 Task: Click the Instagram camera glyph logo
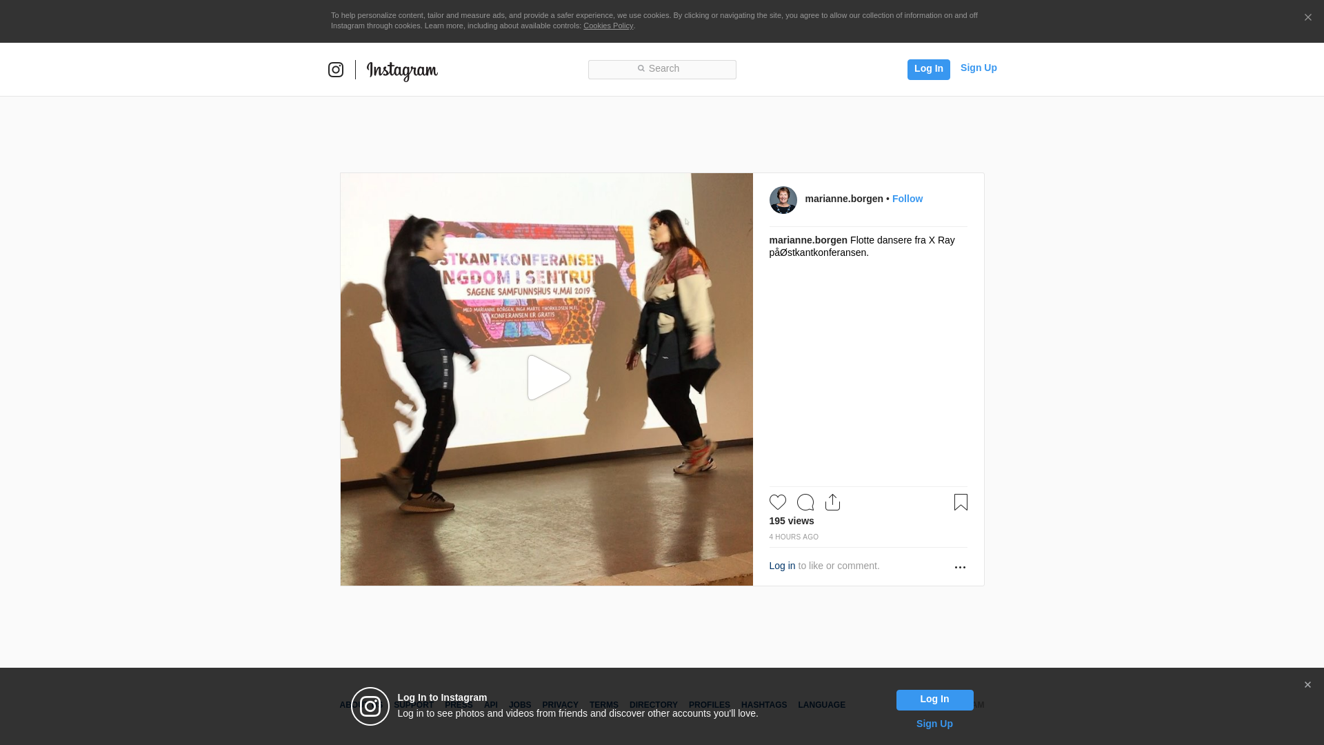(x=336, y=70)
